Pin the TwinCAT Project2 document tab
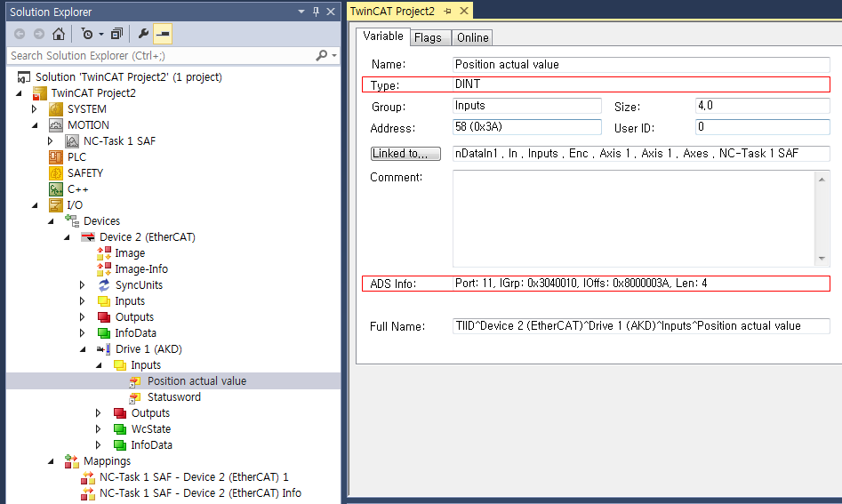Viewport: 842px width, 504px height. tap(447, 12)
